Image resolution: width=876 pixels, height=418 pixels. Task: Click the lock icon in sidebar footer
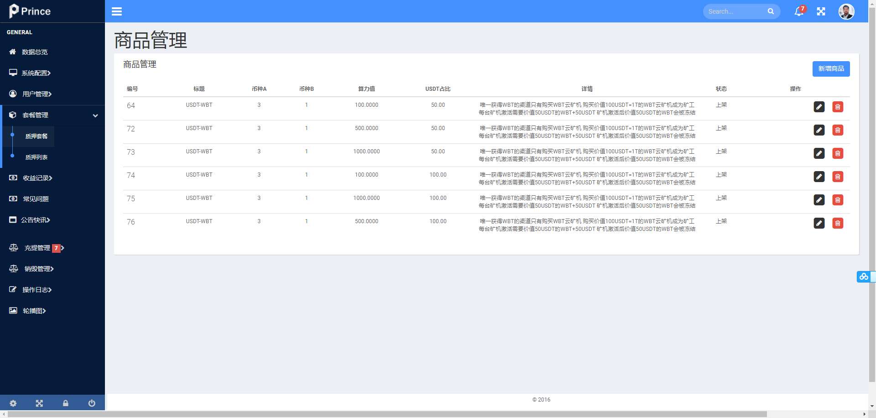point(66,403)
